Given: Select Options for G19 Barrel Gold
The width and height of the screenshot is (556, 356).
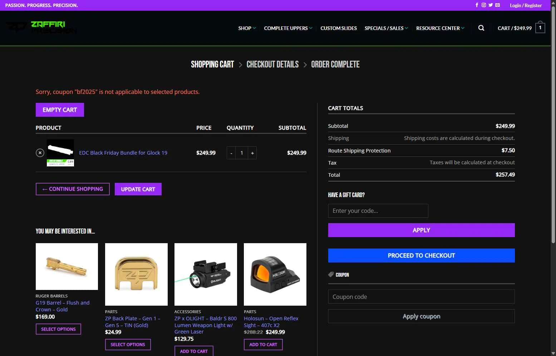Looking at the screenshot, I should [58, 329].
